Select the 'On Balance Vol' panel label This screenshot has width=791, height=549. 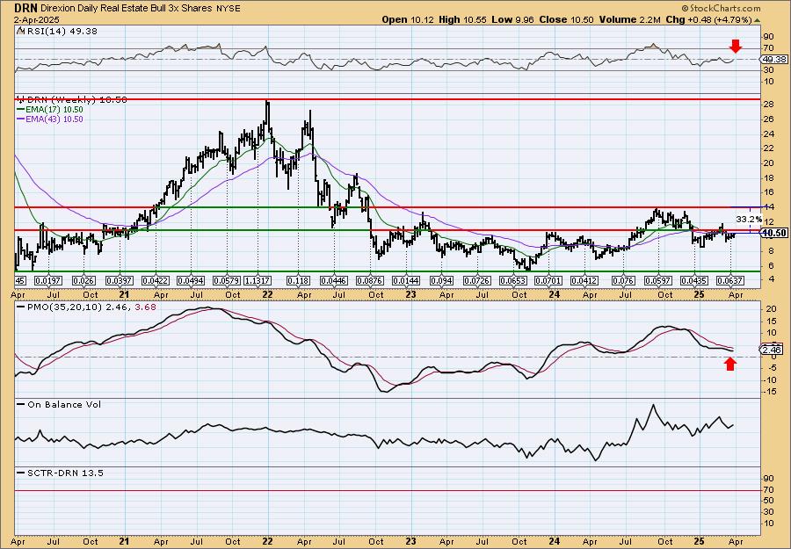[60, 404]
